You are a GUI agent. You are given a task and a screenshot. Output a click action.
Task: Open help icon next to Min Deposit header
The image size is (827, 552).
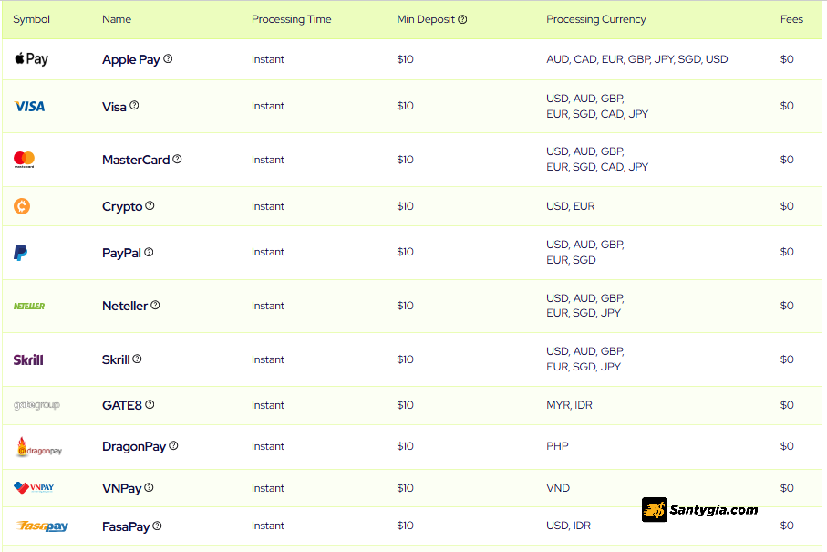coord(462,19)
